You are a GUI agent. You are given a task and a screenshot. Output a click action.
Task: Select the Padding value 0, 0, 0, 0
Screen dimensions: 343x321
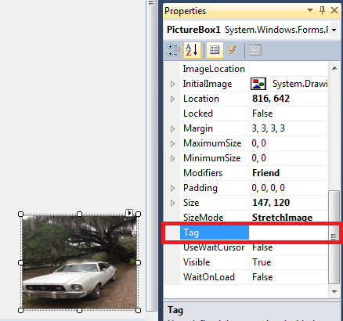pyautogui.click(x=268, y=188)
